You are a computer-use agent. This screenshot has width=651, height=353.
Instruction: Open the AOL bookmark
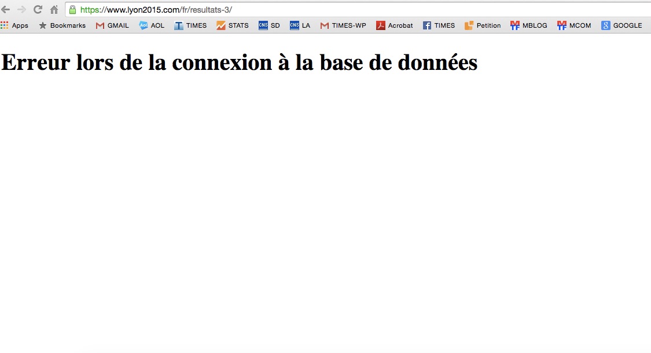pyautogui.click(x=152, y=25)
